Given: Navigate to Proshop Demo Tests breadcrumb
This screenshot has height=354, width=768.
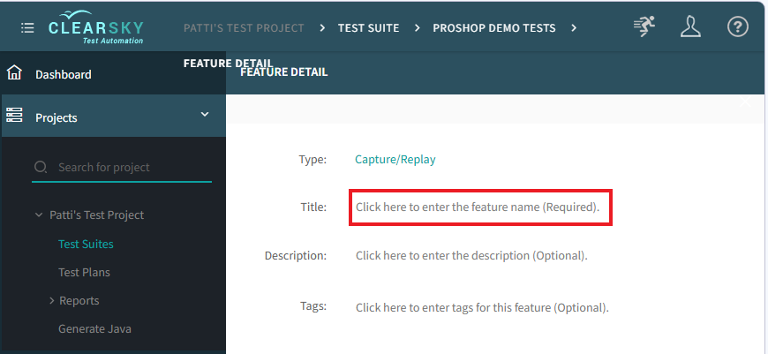Looking at the screenshot, I should (x=493, y=28).
